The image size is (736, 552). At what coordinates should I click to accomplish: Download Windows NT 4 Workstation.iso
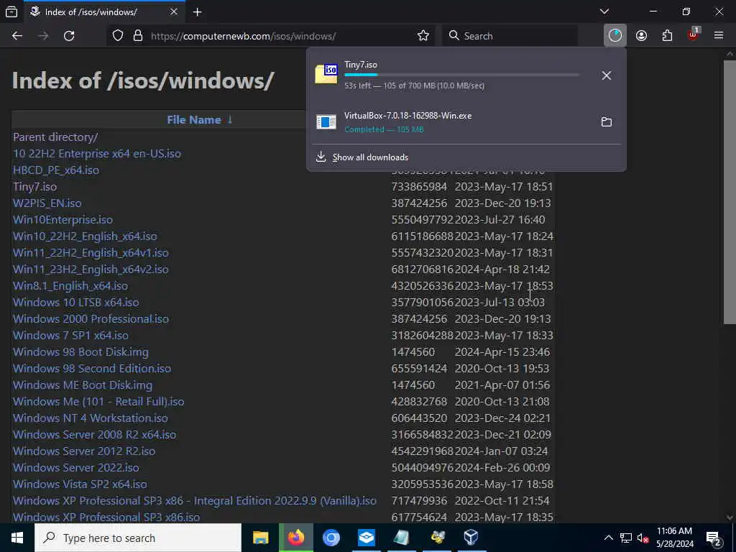[x=91, y=418]
